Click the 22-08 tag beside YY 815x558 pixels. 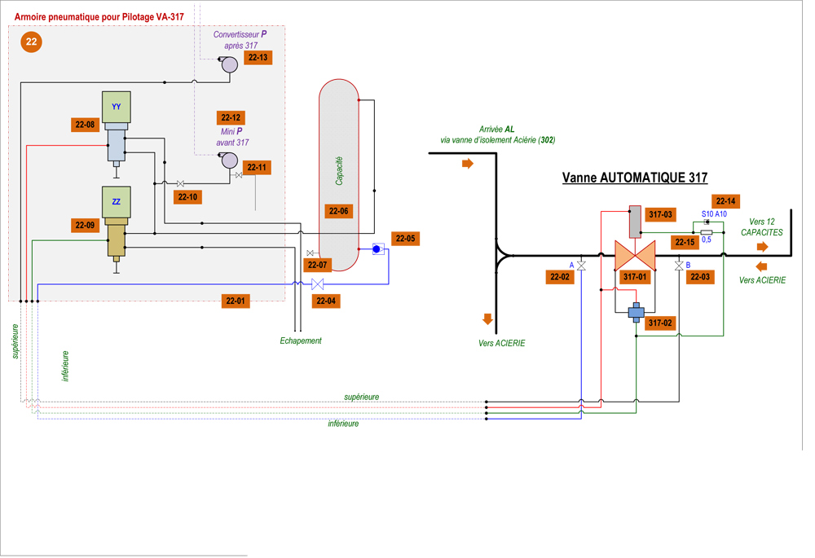click(x=85, y=125)
